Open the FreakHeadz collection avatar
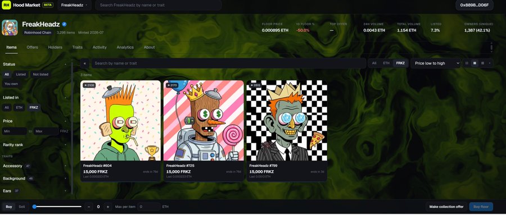This screenshot has width=506, height=215. [x=10, y=28]
